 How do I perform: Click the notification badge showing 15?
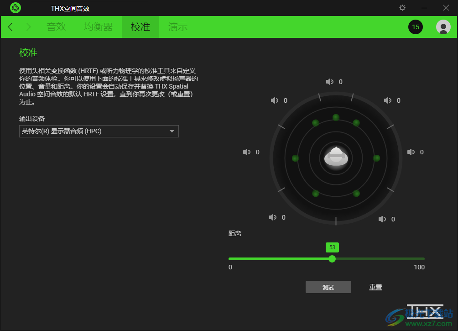[x=416, y=27]
